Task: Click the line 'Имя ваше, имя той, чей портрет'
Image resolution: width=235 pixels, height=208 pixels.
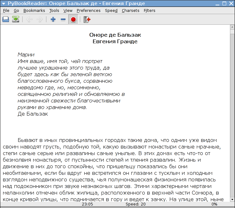Action: (x=60, y=61)
